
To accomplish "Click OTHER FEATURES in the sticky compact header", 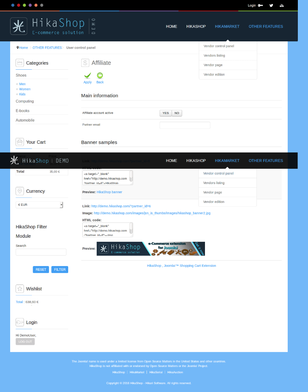I will click(x=266, y=161).
